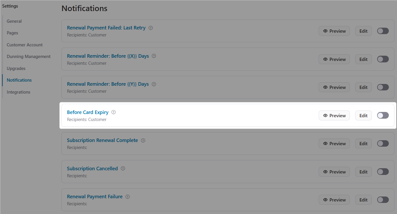Toggle the Subscription Renewal Complete switch
The height and width of the screenshot is (214, 397).
(383, 143)
